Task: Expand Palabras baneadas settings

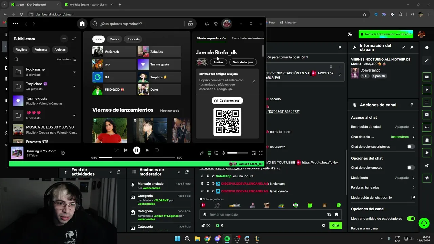Action: (383, 187)
